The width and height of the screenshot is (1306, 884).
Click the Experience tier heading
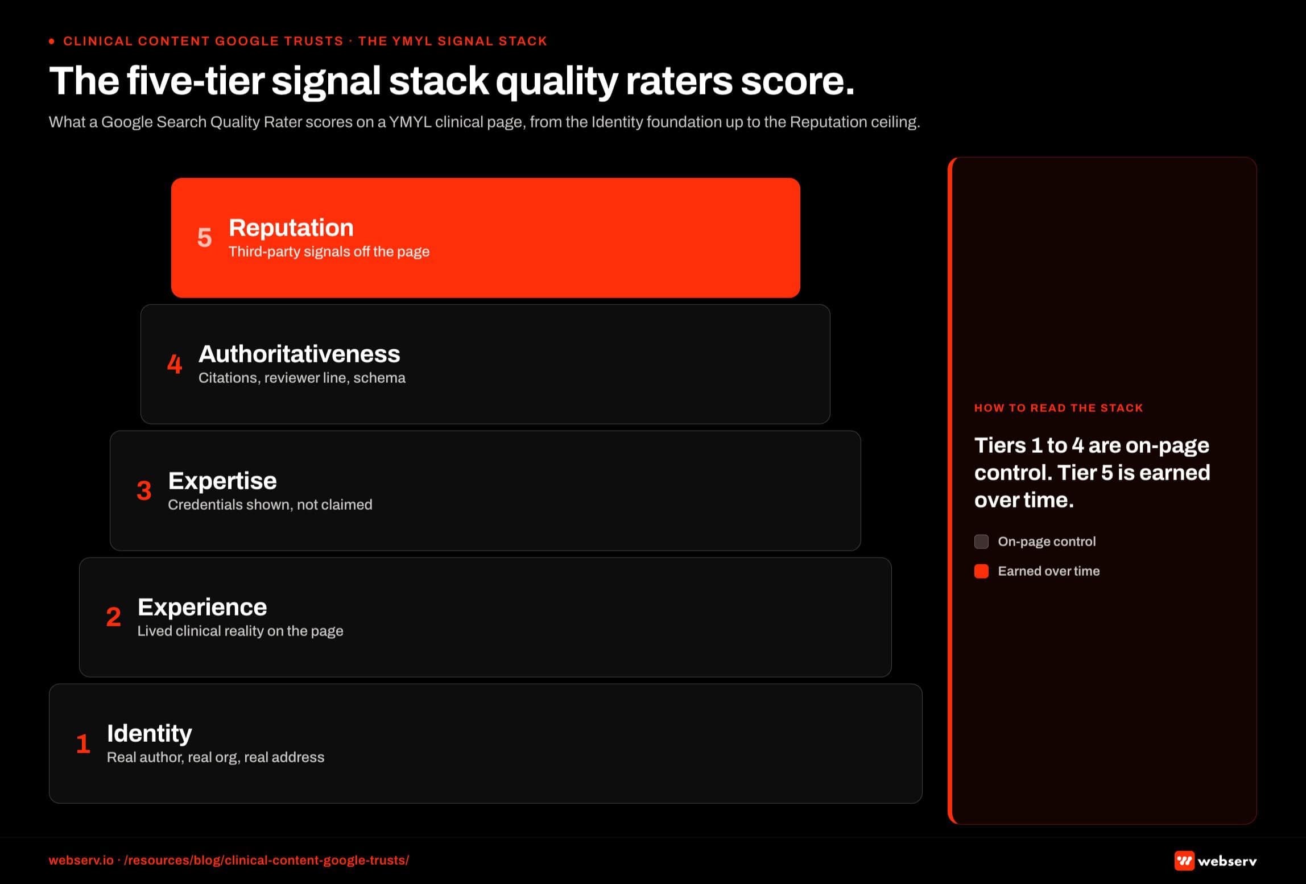pyautogui.click(x=202, y=607)
